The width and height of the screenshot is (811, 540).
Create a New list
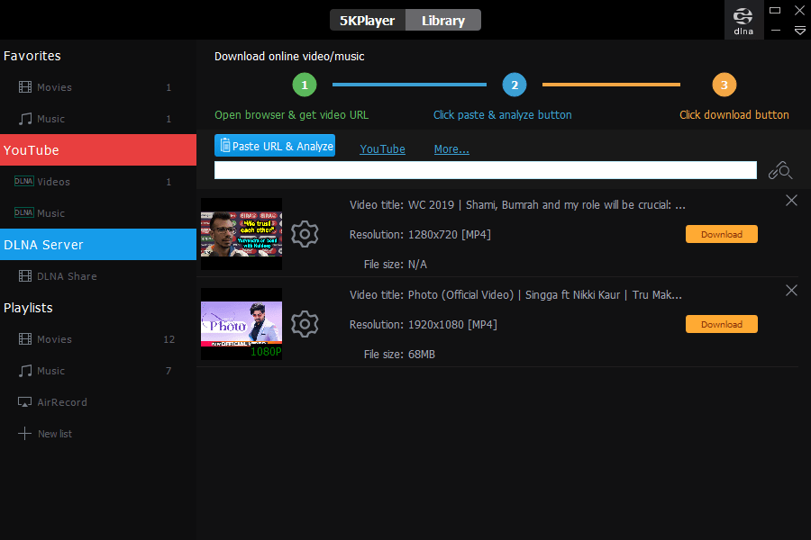click(x=98, y=434)
